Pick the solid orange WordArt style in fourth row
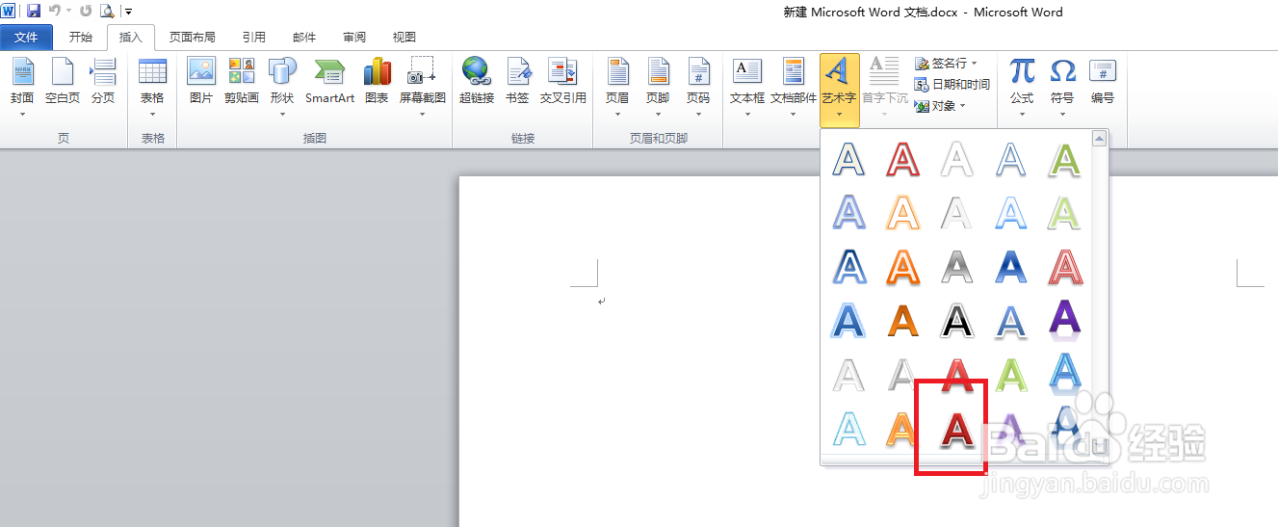 pyautogui.click(x=902, y=320)
